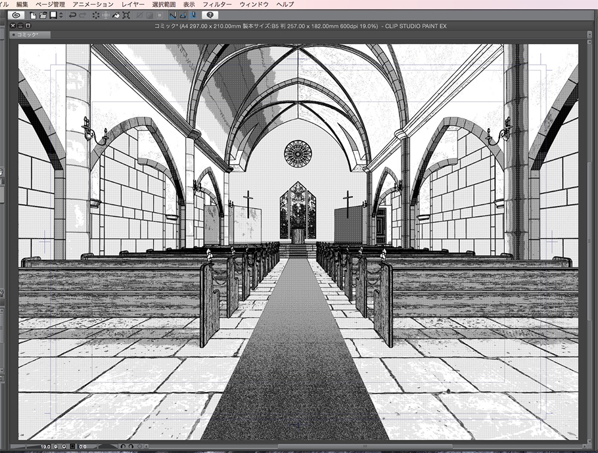The height and width of the screenshot is (453, 598).
Task: Click the open file folder icon
Action: pos(42,16)
